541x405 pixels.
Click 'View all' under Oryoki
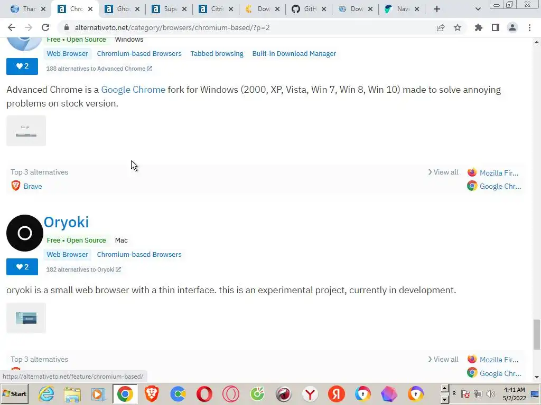443,359
